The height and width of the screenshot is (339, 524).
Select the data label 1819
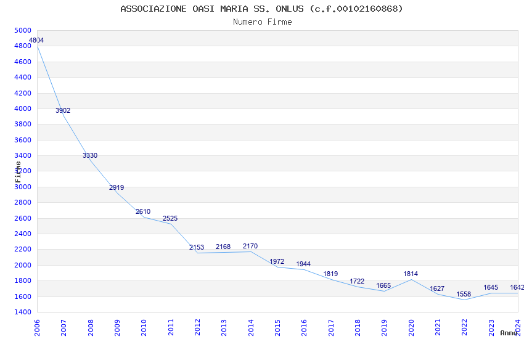click(330, 274)
